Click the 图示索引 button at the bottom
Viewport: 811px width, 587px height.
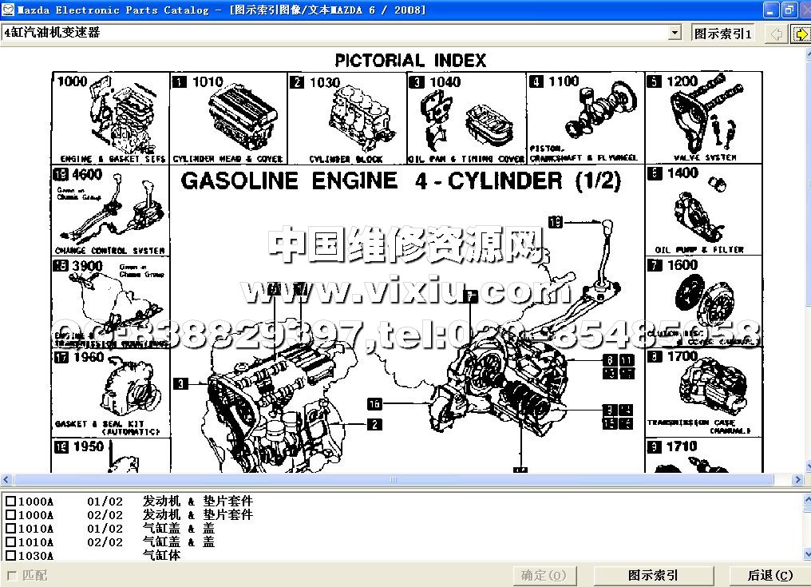click(x=653, y=575)
